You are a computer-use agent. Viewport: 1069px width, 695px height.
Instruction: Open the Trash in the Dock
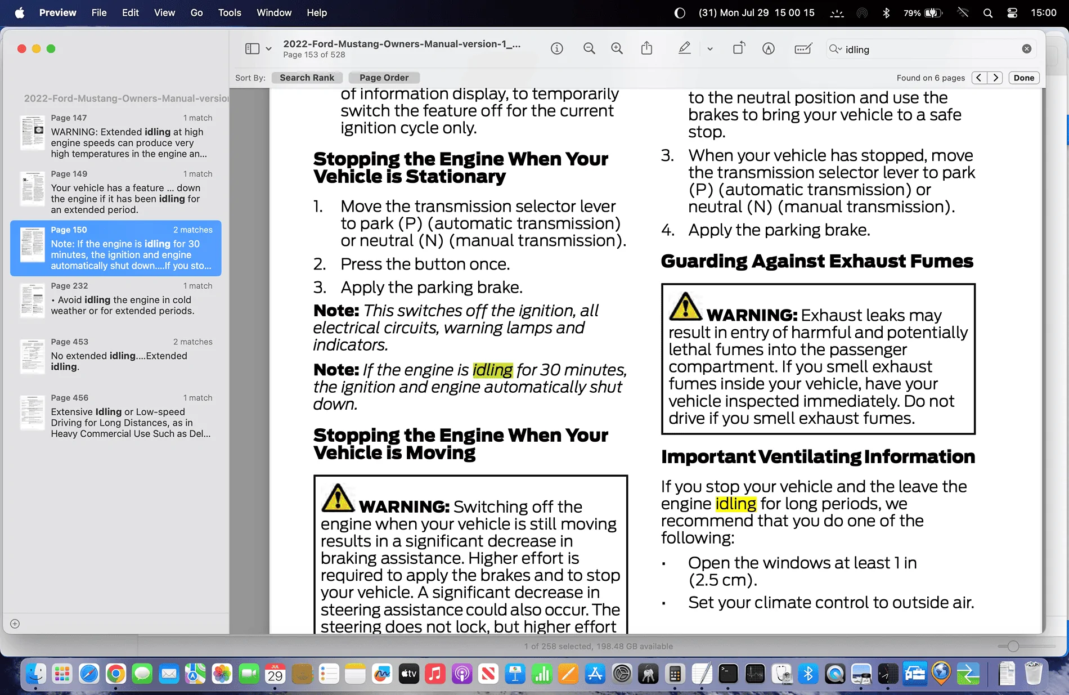tap(1034, 674)
